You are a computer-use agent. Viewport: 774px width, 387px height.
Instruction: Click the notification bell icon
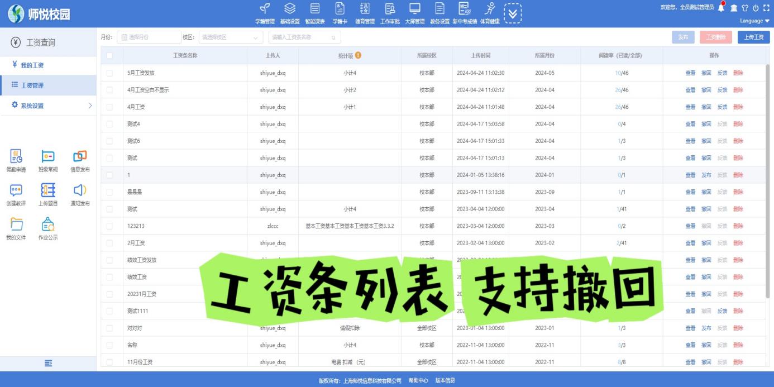point(722,7)
